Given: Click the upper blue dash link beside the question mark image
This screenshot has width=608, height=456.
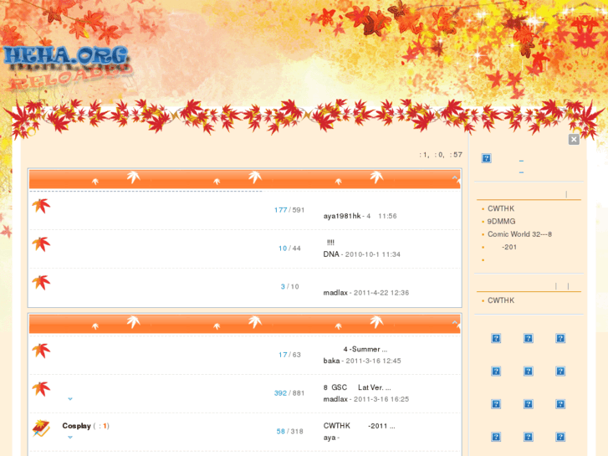Looking at the screenshot, I should (x=521, y=161).
